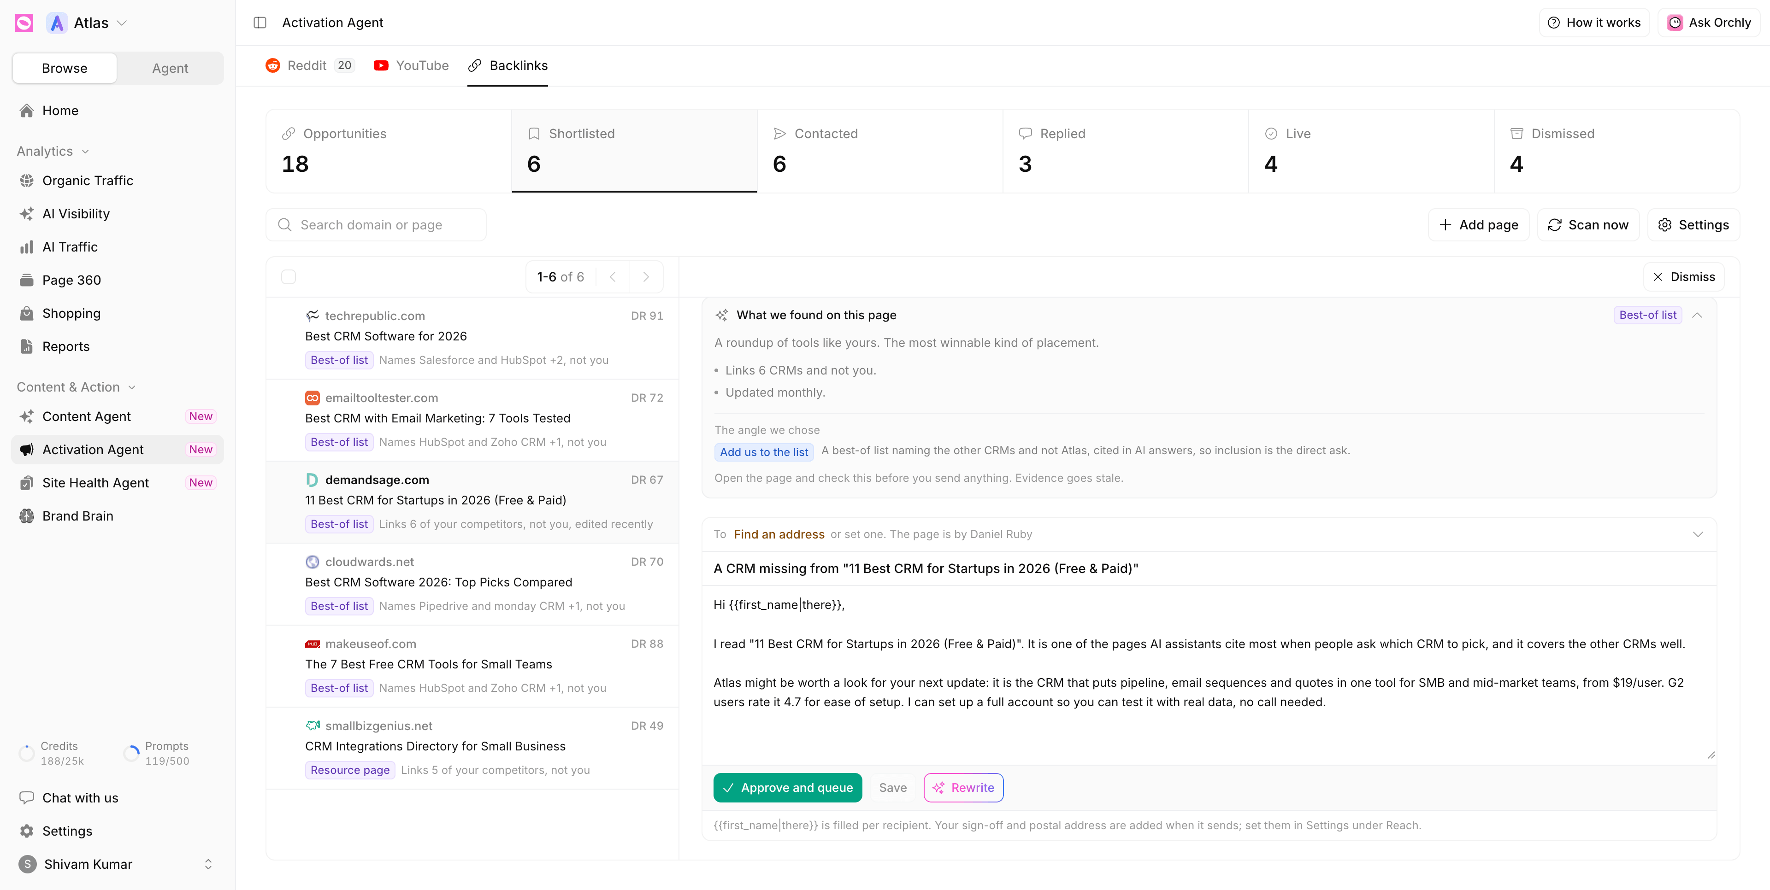The image size is (1770, 890).
Task: Click the Ask Orchly avatar icon
Action: point(1675,23)
